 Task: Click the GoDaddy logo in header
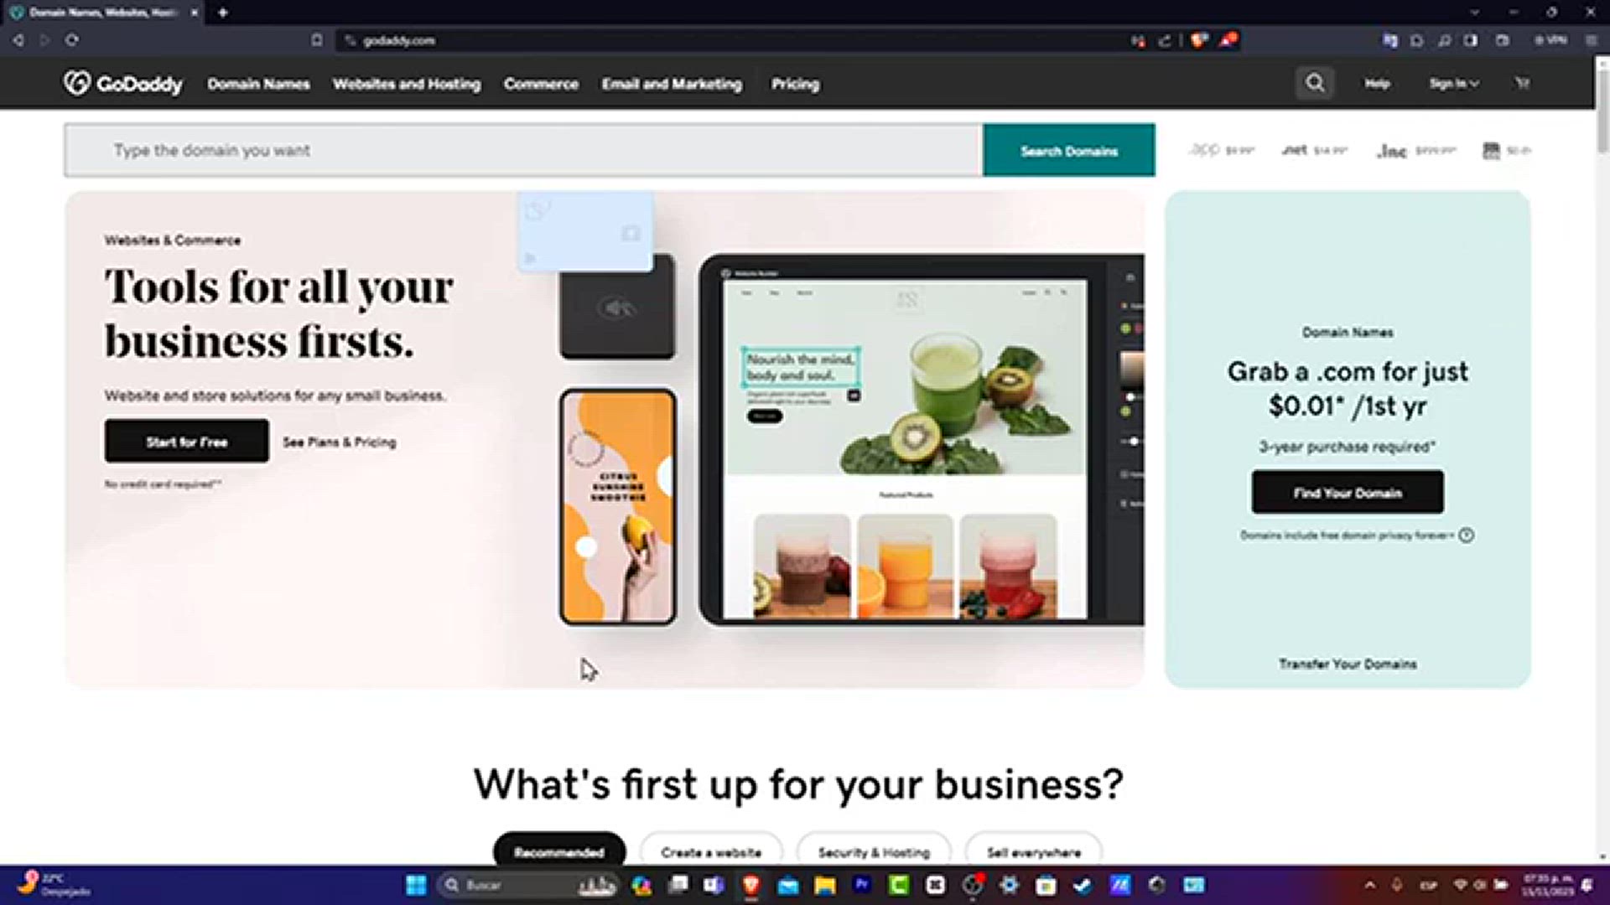click(123, 83)
